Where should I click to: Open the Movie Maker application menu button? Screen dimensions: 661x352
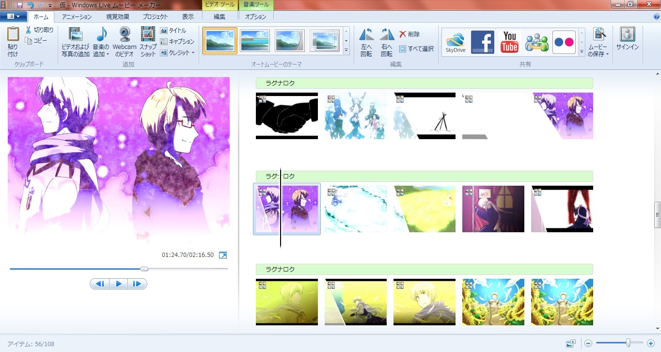tap(14, 16)
